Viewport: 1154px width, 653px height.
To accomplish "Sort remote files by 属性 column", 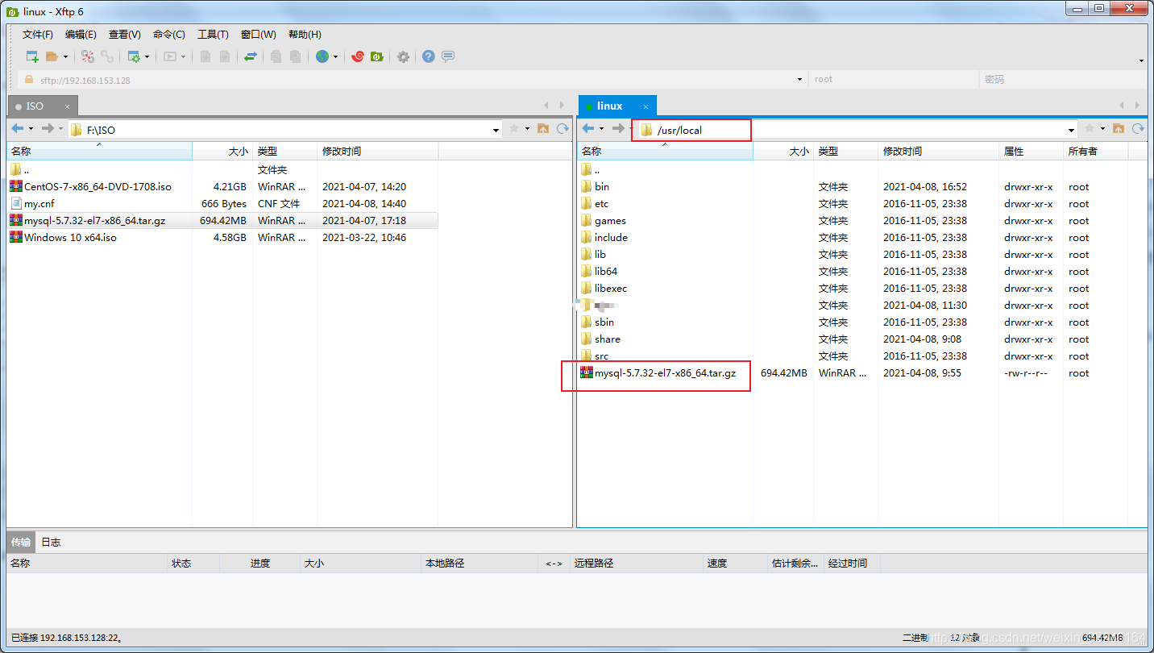I will 1031,152.
